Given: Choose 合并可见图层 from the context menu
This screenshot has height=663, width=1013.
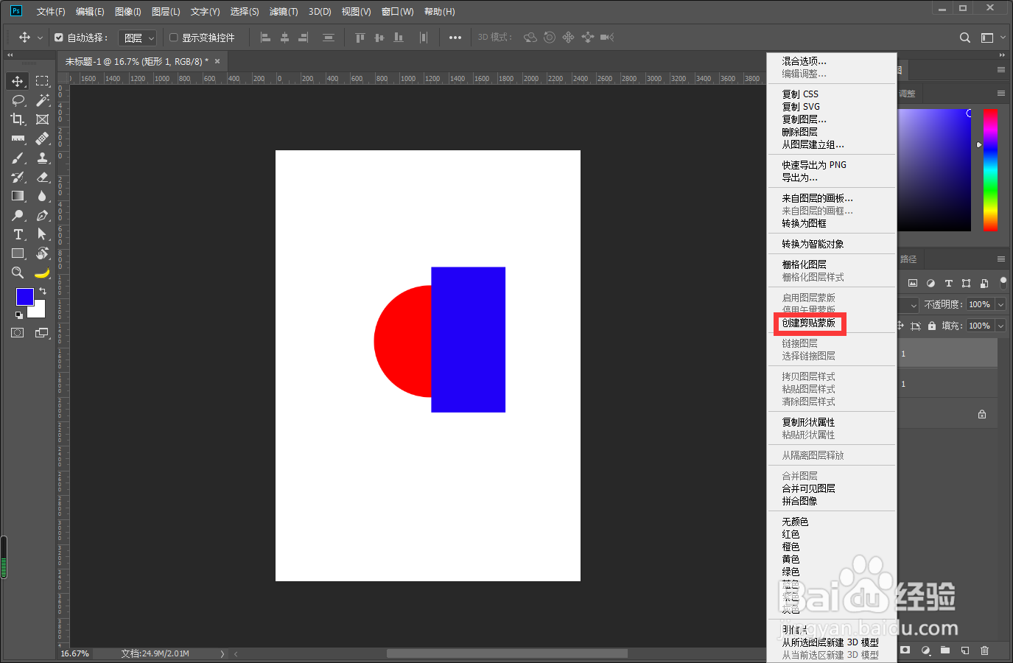Looking at the screenshot, I should point(808,488).
